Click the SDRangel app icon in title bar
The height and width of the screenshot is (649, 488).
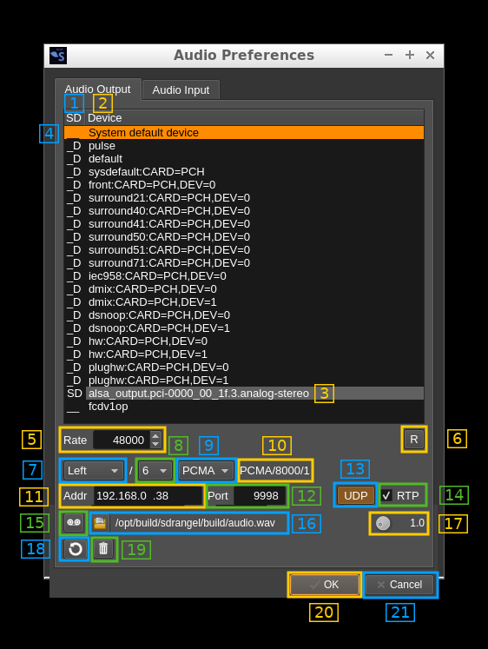pyautogui.click(x=58, y=56)
